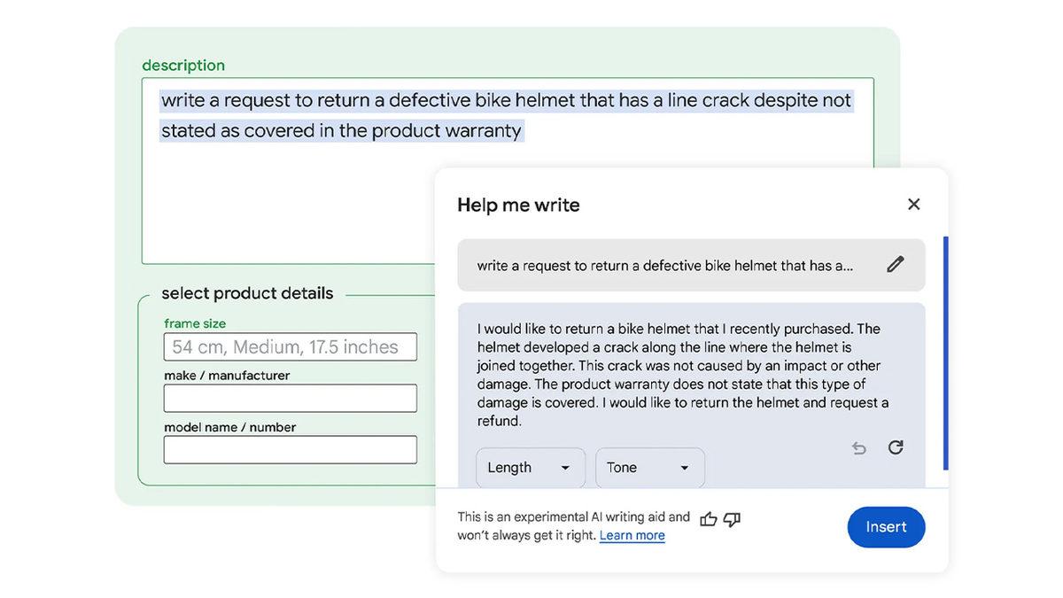Give thumbs down feedback on the writing aid
The image size is (1063, 598).
tap(730, 520)
